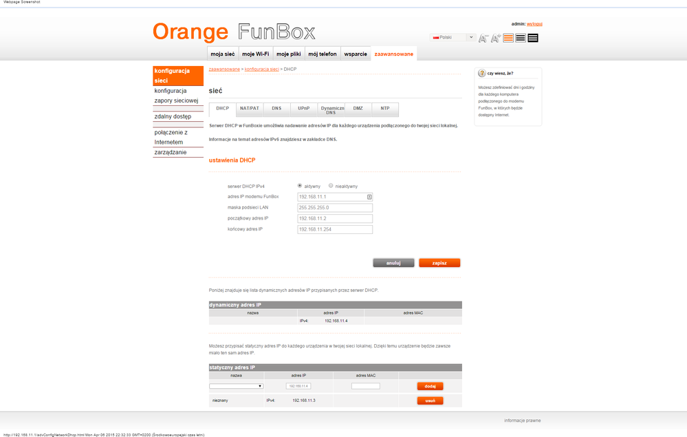The height and width of the screenshot is (437, 687).
Task: Click 'zaawansowane' breadcrumb link
Action: [224, 70]
